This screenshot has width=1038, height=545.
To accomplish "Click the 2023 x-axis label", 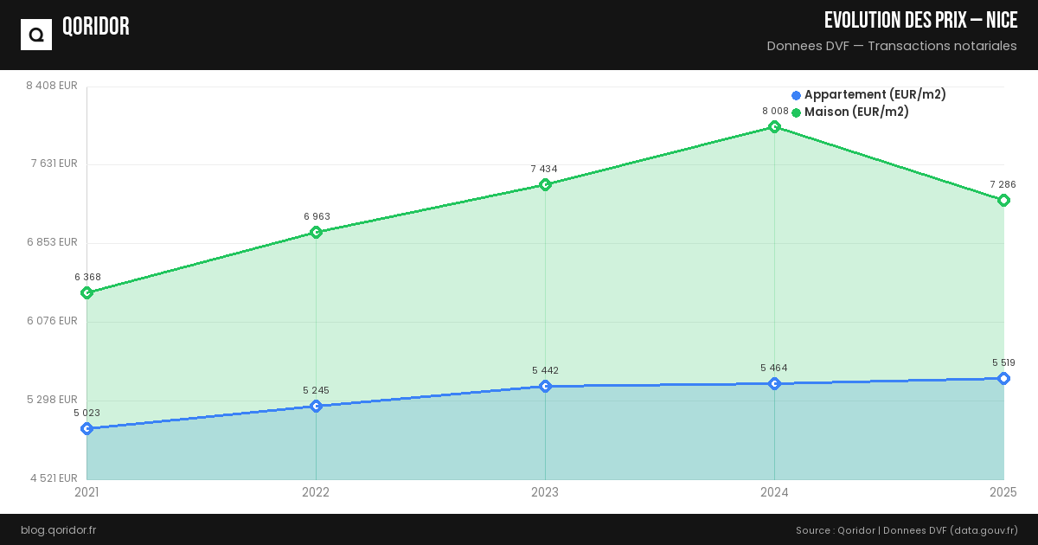I will [545, 492].
